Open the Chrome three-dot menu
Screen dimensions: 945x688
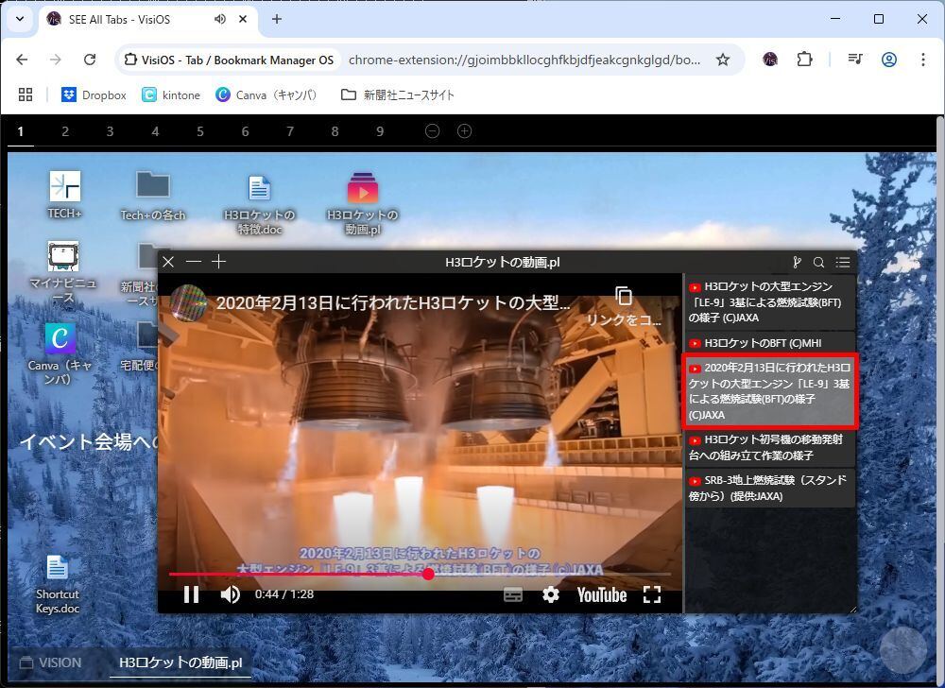point(922,59)
